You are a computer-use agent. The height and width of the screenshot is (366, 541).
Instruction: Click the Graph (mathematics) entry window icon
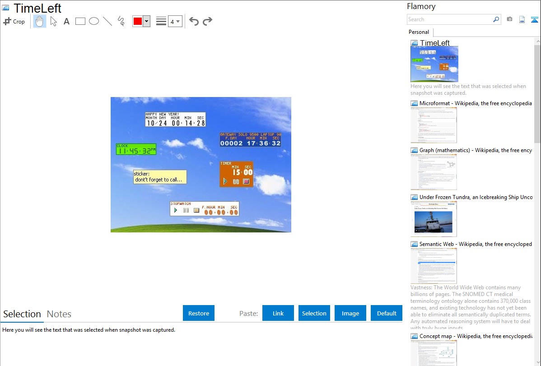point(414,150)
